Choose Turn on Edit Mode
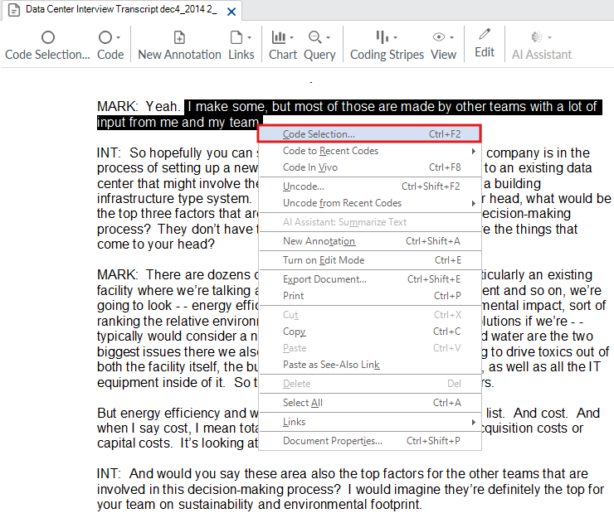The height and width of the screenshot is (518, 614). point(369,260)
